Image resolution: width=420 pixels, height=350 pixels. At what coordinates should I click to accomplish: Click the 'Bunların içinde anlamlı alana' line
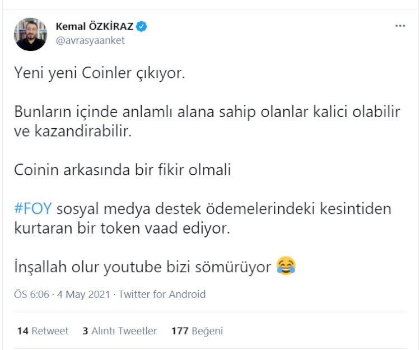point(206,111)
